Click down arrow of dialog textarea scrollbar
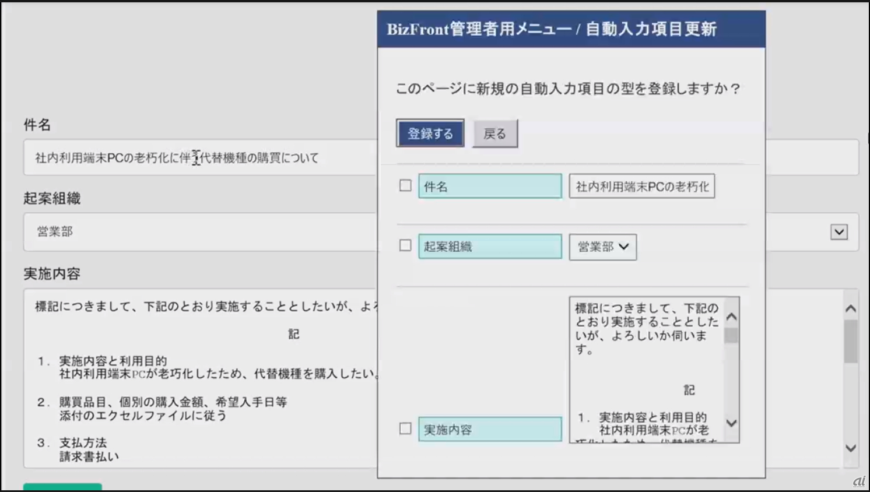Viewport: 870px width, 492px height. (732, 423)
